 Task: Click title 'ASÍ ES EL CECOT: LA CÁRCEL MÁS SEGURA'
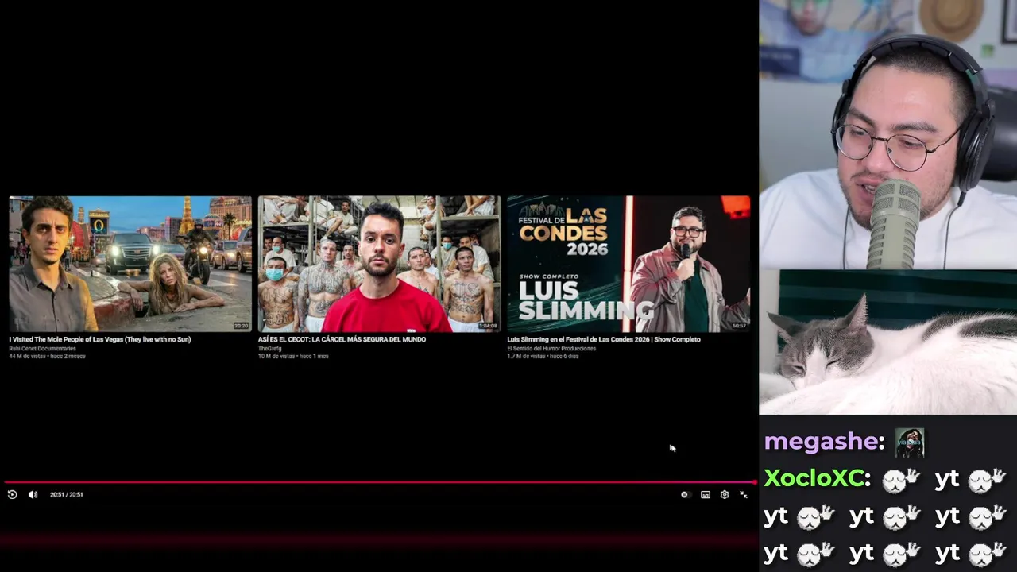pyautogui.click(x=342, y=339)
